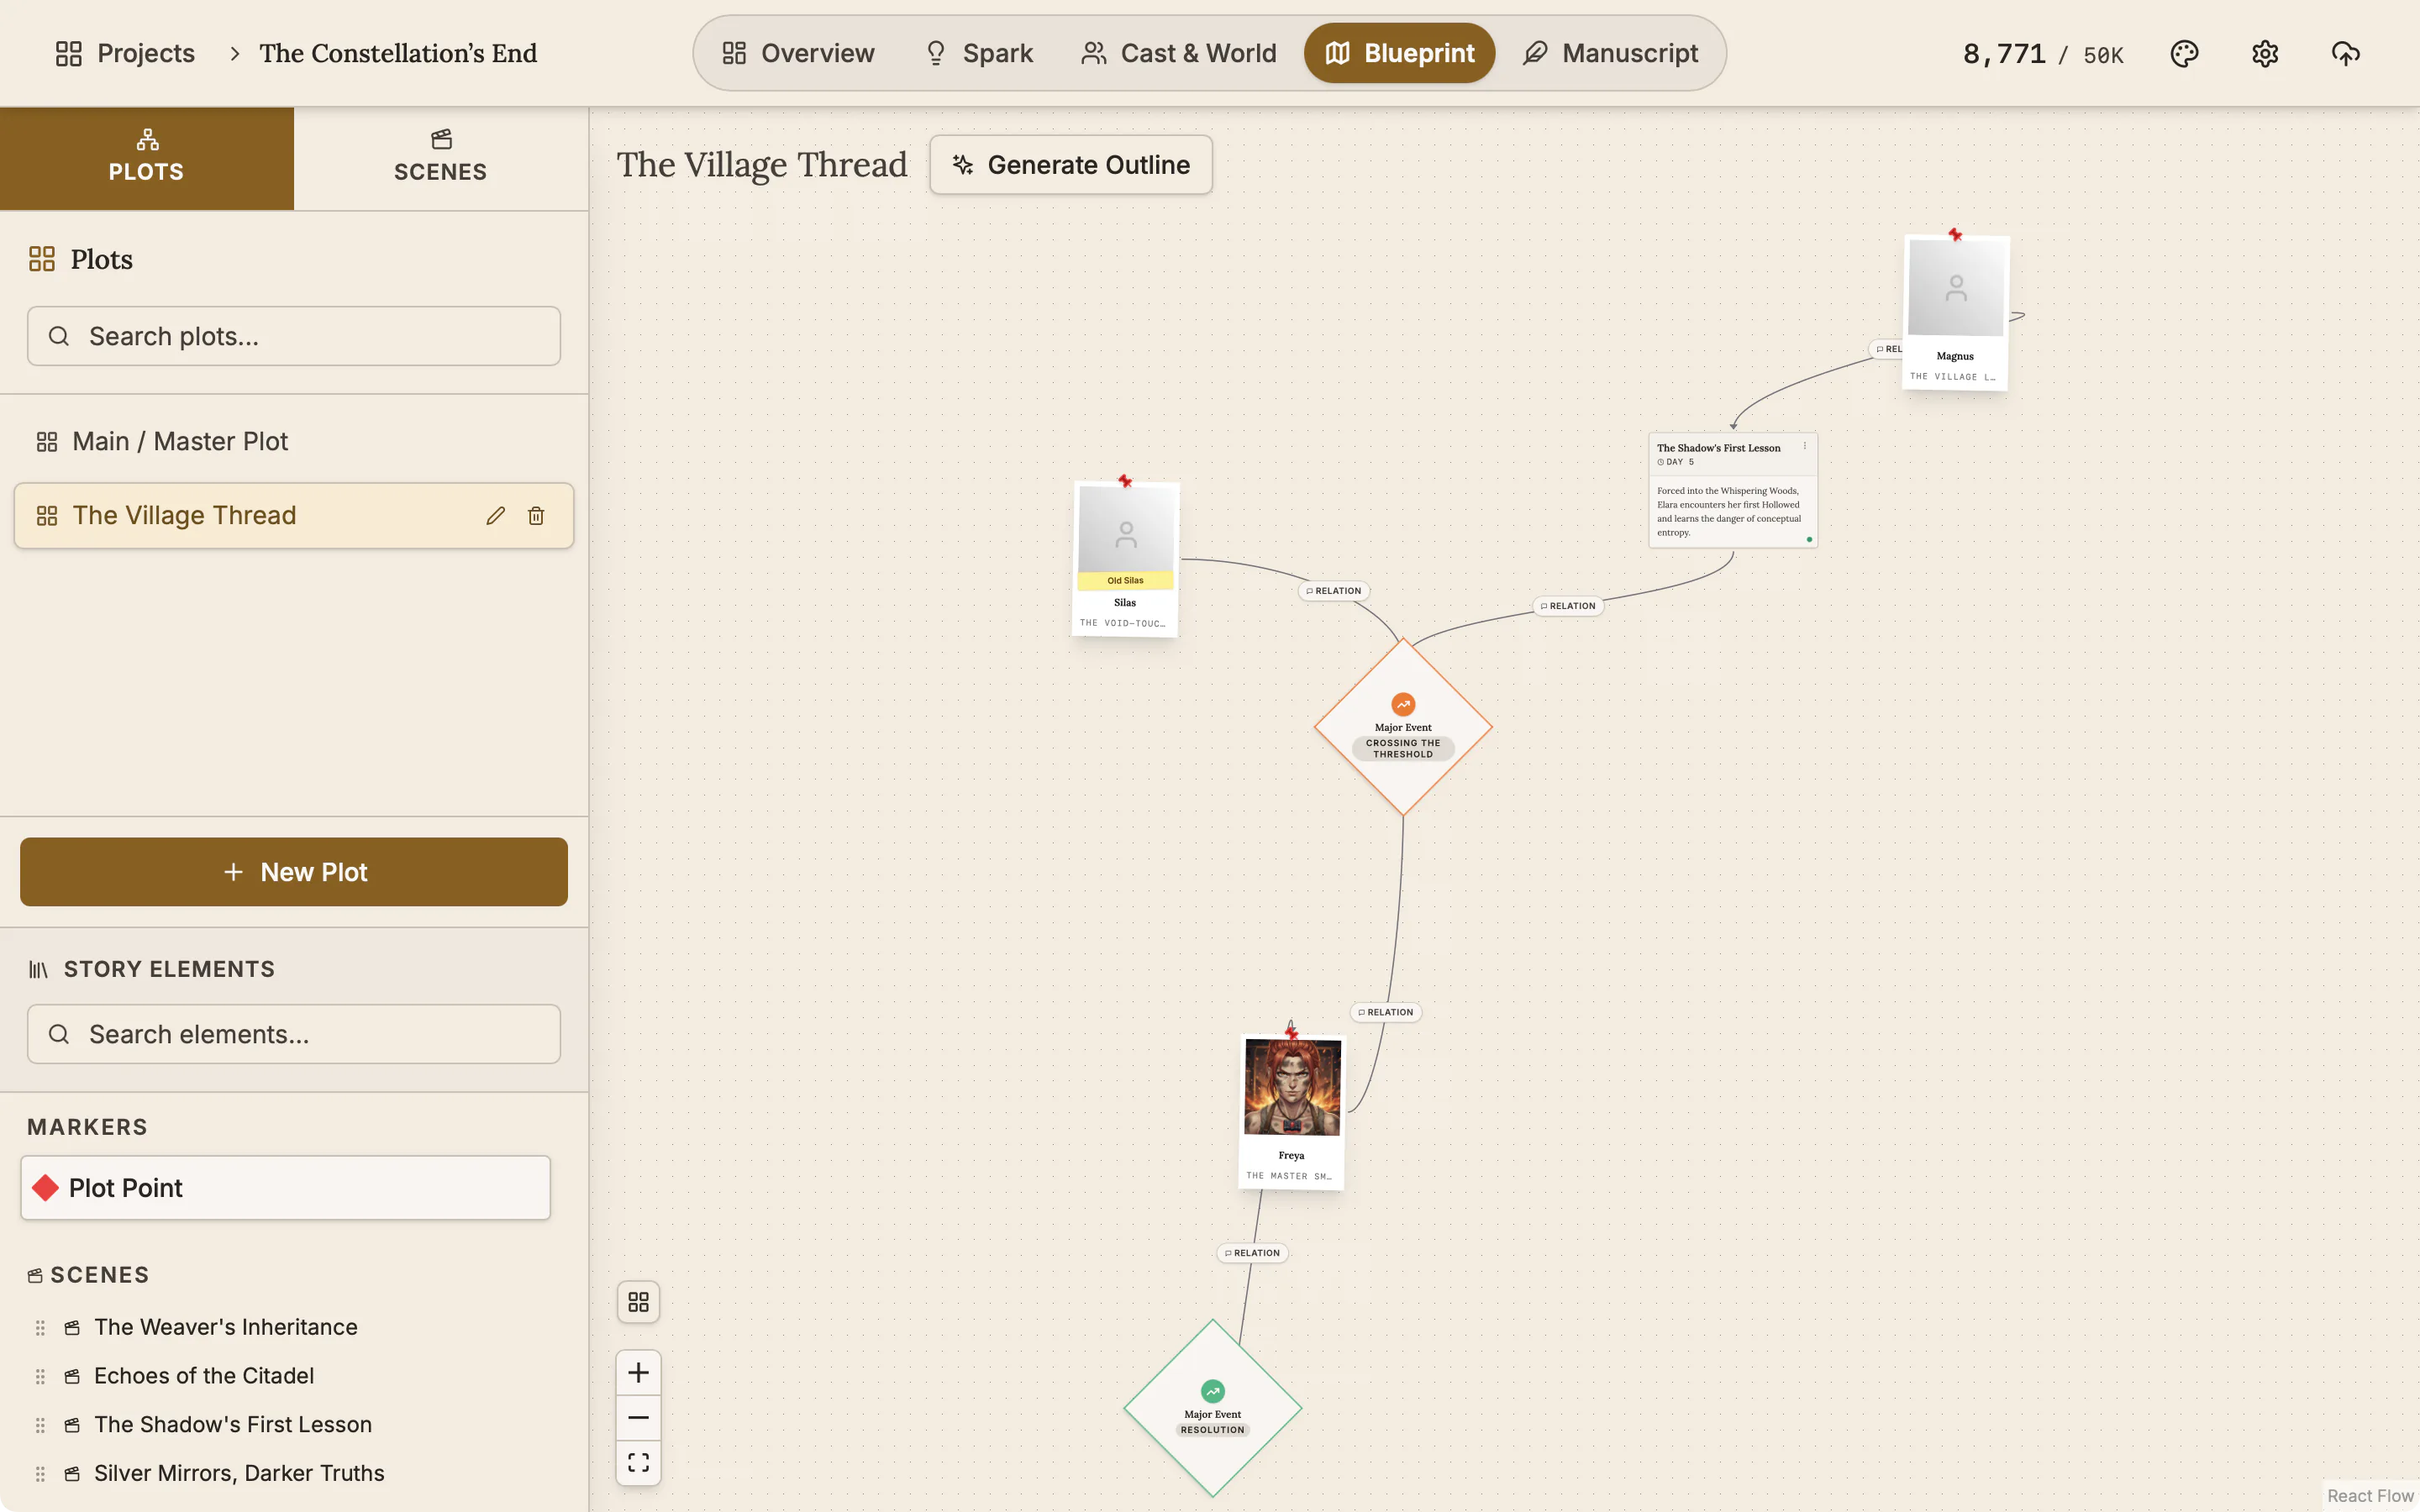
Task: Select Main / Master Plot
Action: point(294,441)
